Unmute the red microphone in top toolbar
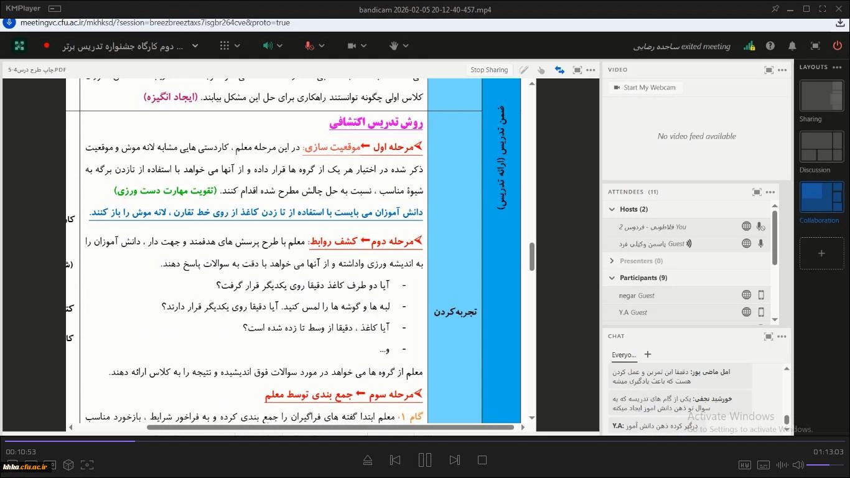850x478 pixels. [309, 46]
